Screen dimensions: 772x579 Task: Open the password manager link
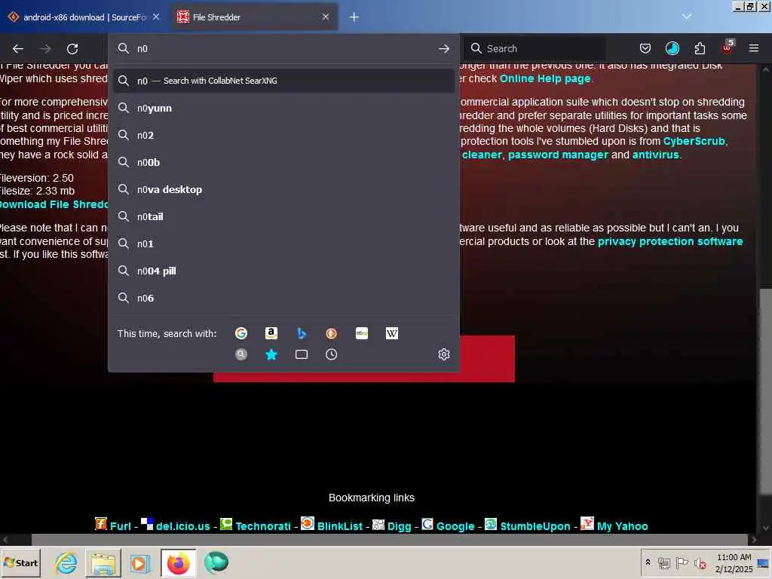pyautogui.click(x=558, y=154)
